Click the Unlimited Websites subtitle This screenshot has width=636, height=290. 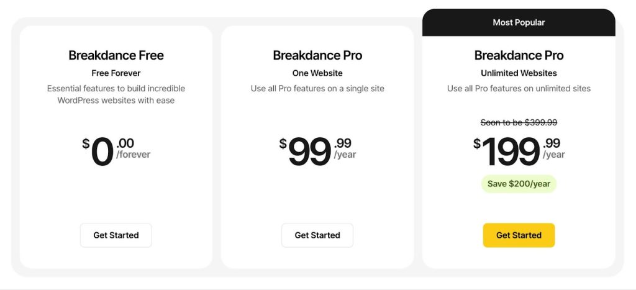coord(519,73)
